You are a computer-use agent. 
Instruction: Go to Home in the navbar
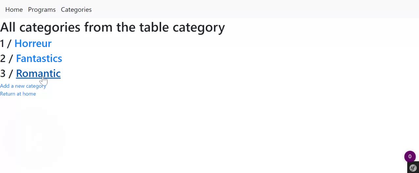click(x=14, y=9)
